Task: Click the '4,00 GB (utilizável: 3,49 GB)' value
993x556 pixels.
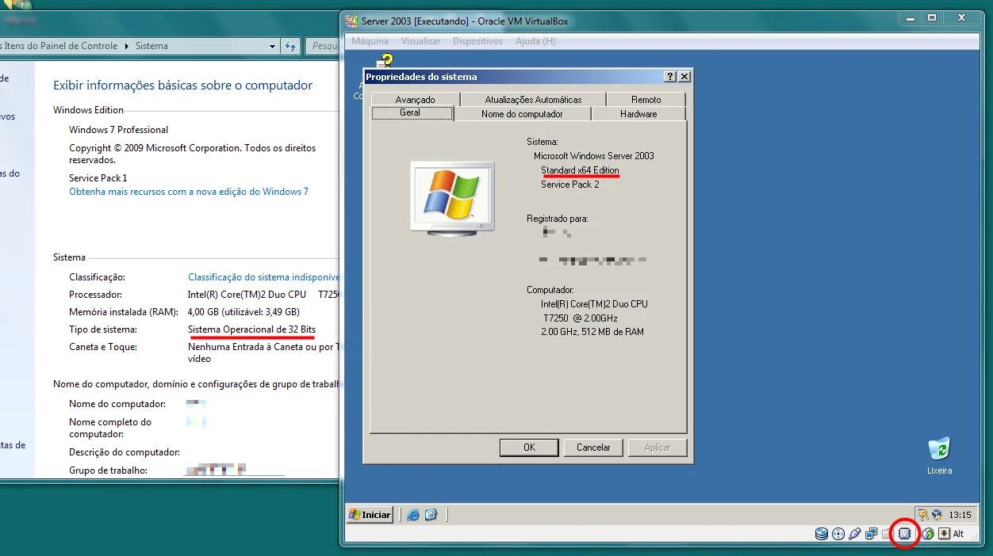Action: [x=243, y=312]
